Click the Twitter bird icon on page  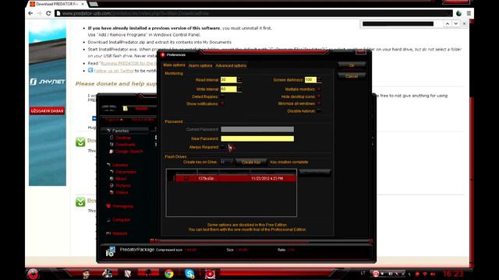click(90, 70)
